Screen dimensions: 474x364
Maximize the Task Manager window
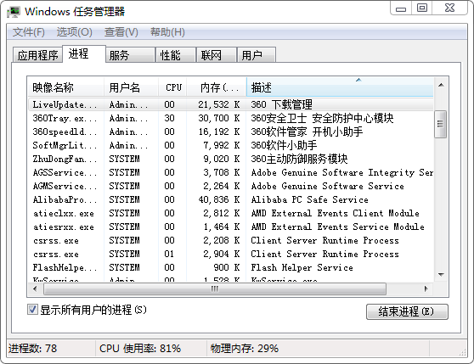click(422, 8)
